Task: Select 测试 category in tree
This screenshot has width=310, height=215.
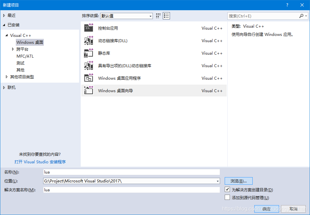Action: click(x=20, y=63)
